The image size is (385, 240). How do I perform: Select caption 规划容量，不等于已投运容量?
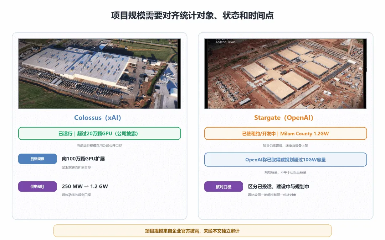[x=285, y=172]
